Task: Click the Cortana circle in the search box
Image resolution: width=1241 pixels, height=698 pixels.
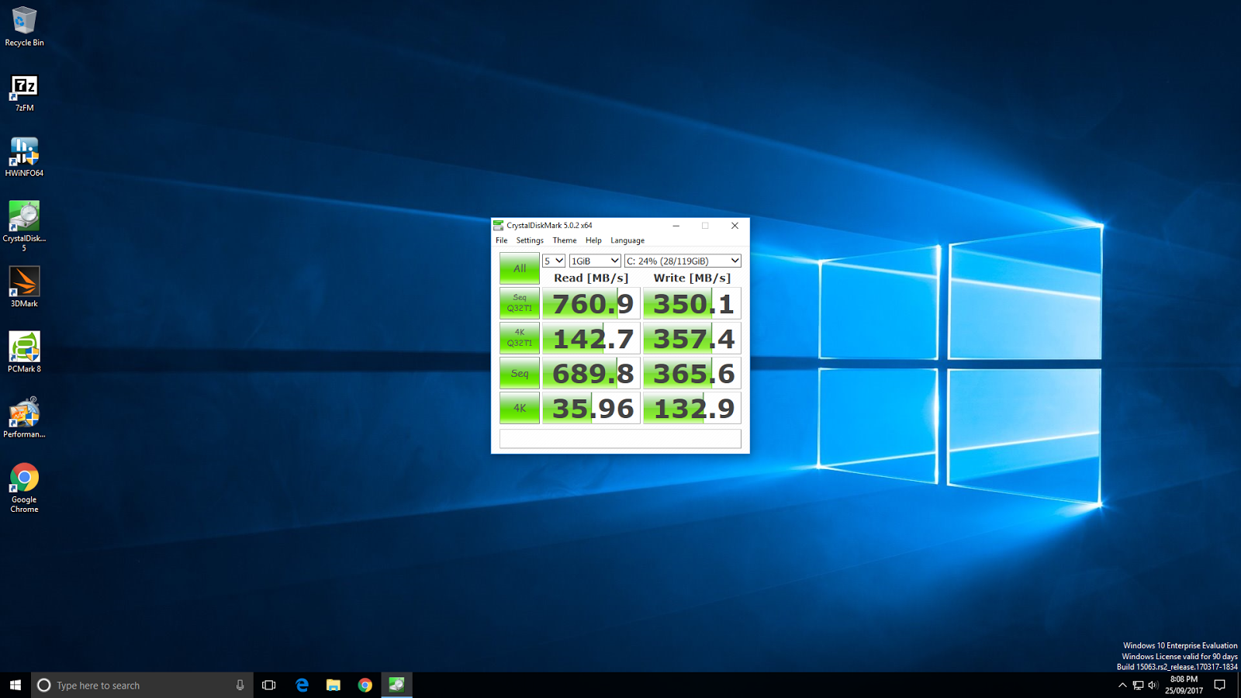Action: tap(44, 685)
